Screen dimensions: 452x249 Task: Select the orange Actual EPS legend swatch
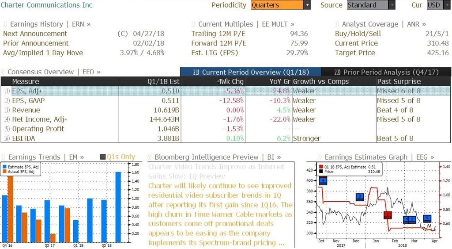(4, 172)
